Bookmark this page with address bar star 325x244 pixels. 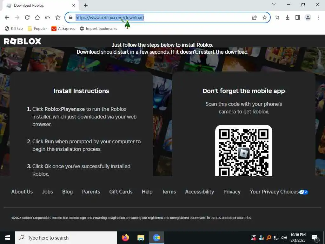265,18
